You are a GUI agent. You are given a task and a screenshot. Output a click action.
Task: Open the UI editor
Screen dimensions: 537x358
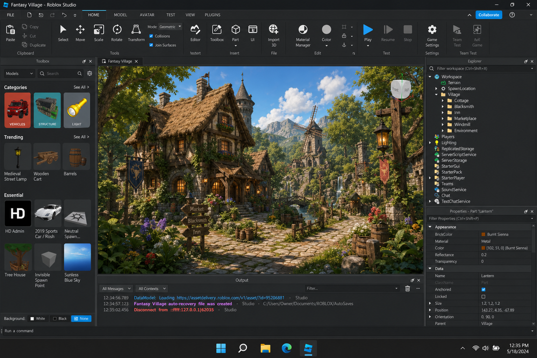252,33
